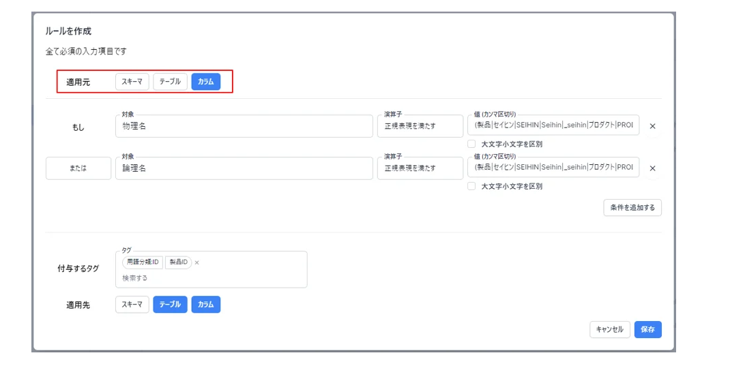Open the second 演算子 正規表現を満たす dropdown

(x=420, y=168)
